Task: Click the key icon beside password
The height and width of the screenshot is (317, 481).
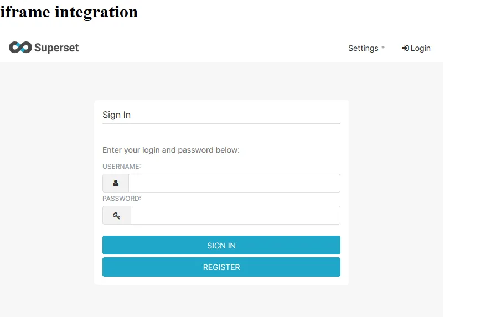Action: (117, 215)
